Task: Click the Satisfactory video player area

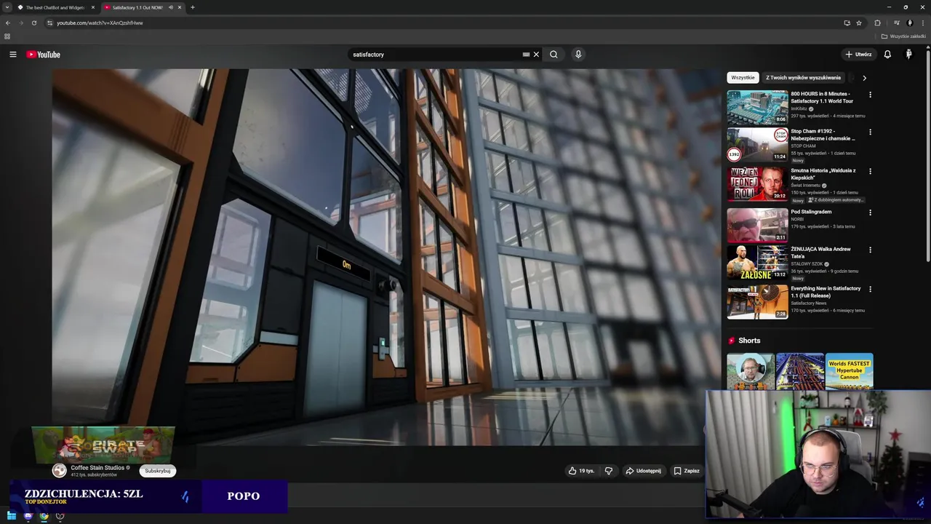Action: coord(378,256)
